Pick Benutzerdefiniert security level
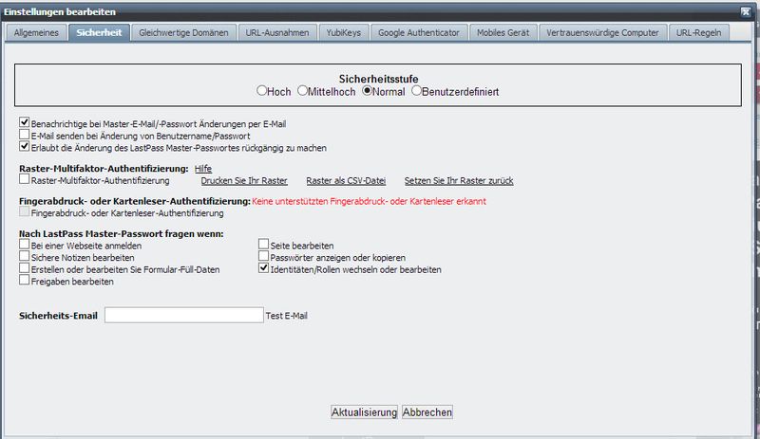 pos(416,90)
